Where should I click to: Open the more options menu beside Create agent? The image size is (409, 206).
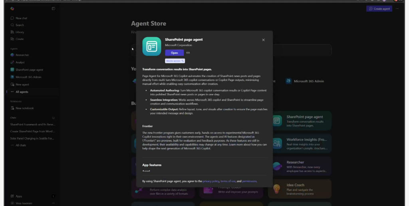[397, 9]
